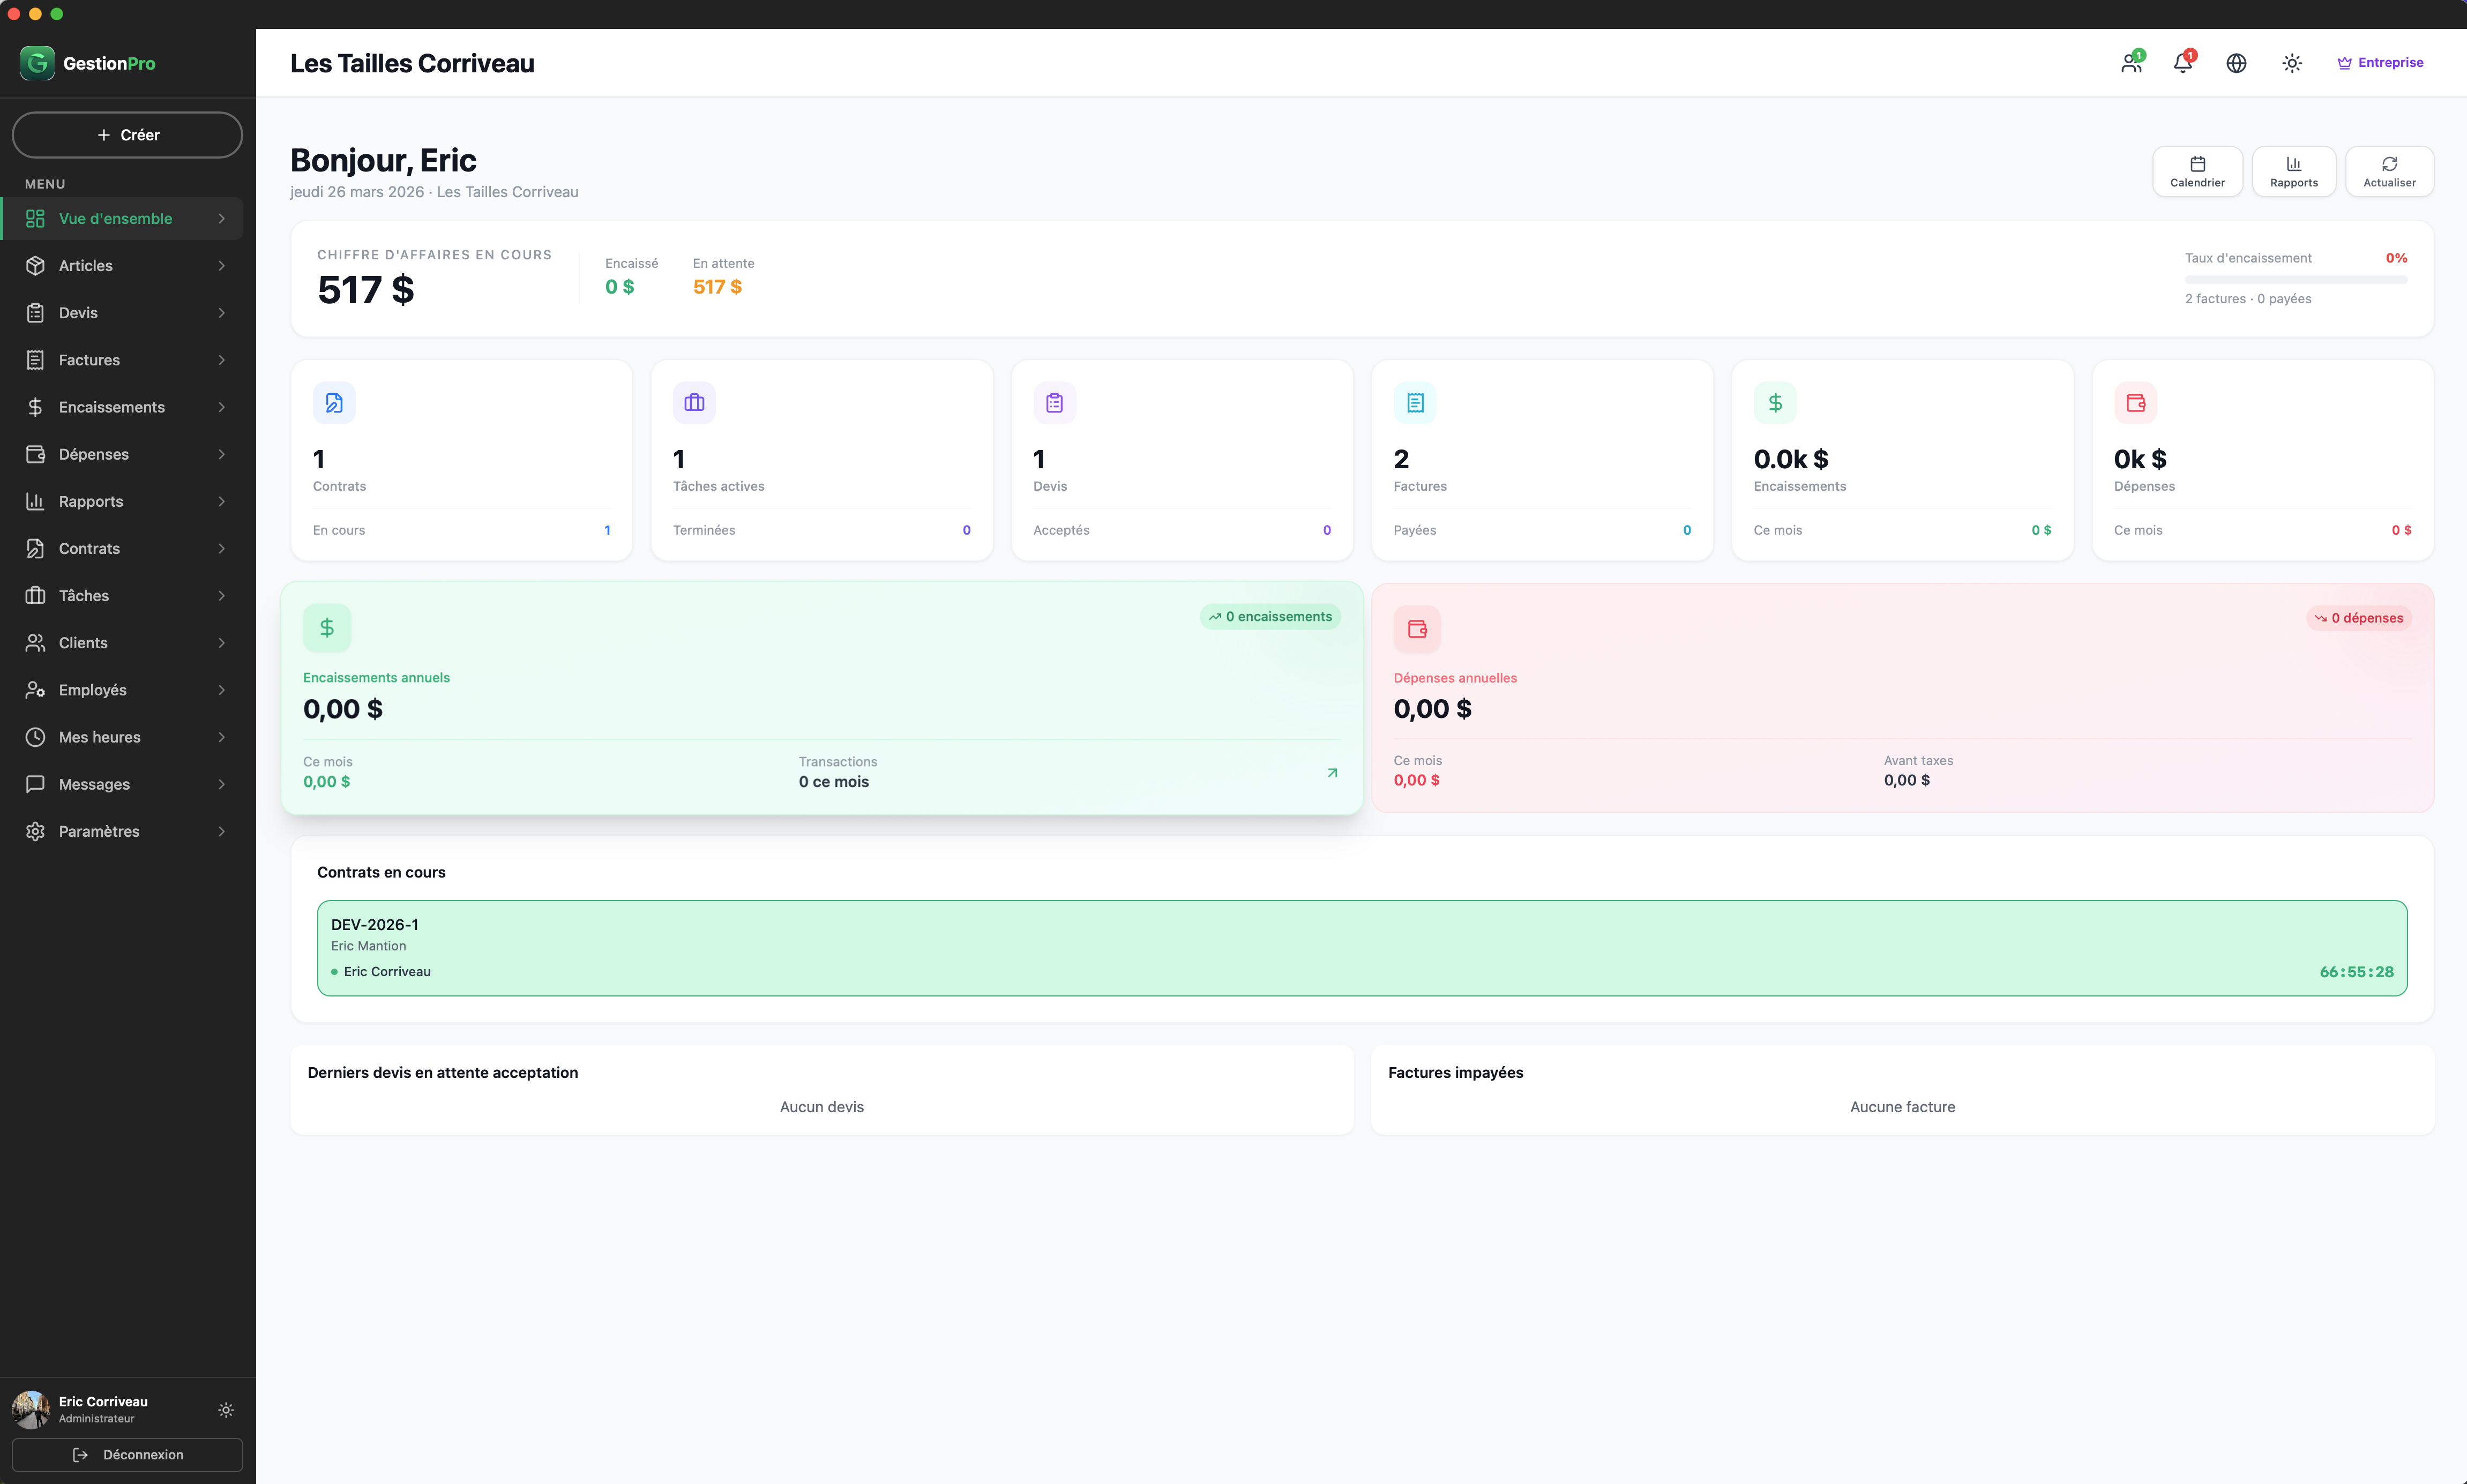The height and width of the screenshot is (1484, 2467).
Task: Click the Factures card invoice icon
Action: [x=1415, y=403]
